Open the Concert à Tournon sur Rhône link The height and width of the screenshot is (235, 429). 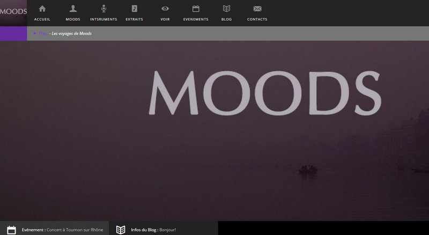(75, 230)
